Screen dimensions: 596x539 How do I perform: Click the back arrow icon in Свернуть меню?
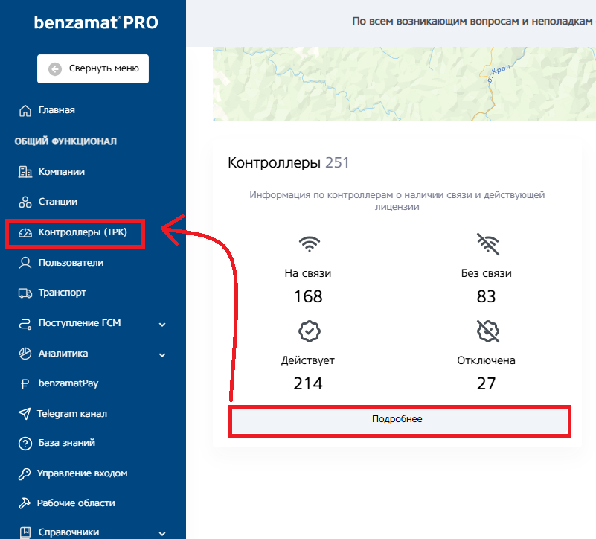click(x=55, y=68)
